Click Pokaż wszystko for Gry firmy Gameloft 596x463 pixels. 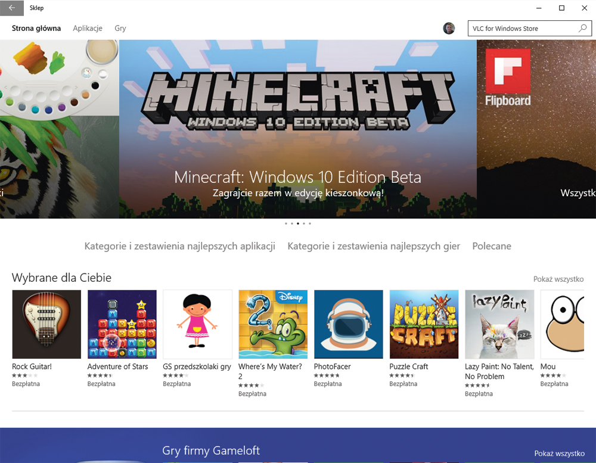pyautogui.click(x=558, y=452)
